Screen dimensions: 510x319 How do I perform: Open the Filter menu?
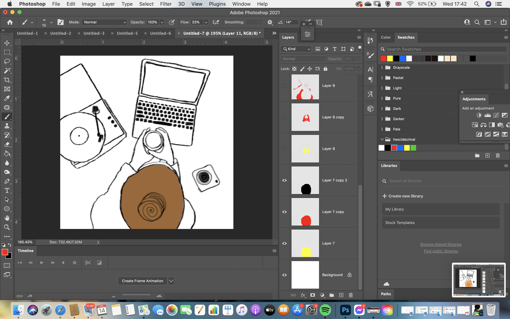coord(166,4)
